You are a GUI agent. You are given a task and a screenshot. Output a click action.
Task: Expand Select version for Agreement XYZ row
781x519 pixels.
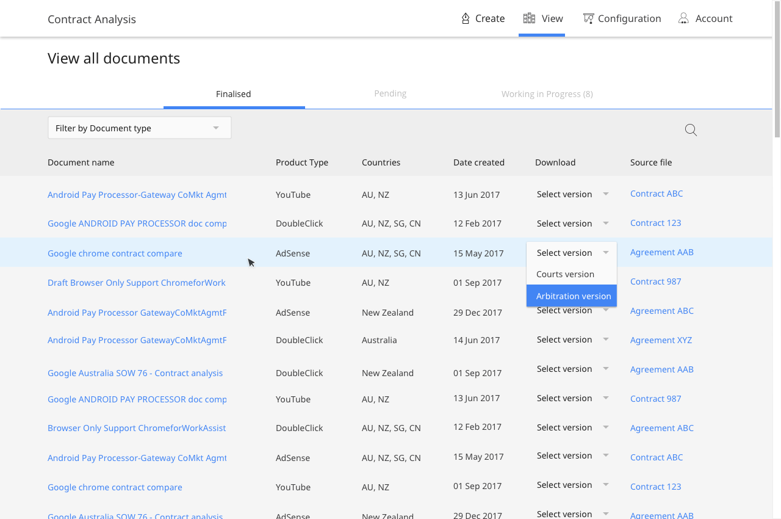572,339
